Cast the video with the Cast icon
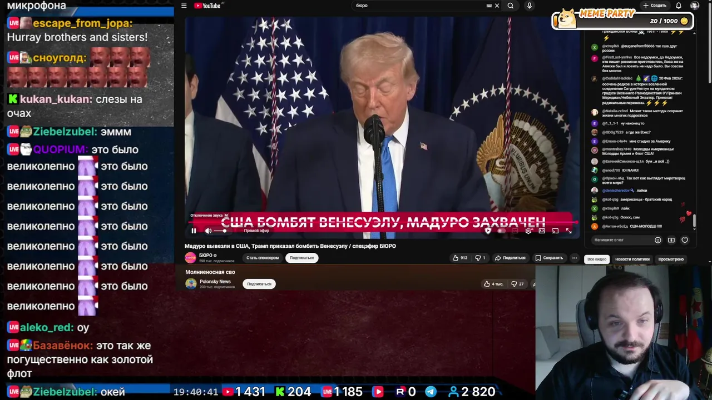Image resolution: width=712 pixels, height=400 pixels. click(555, 231)
